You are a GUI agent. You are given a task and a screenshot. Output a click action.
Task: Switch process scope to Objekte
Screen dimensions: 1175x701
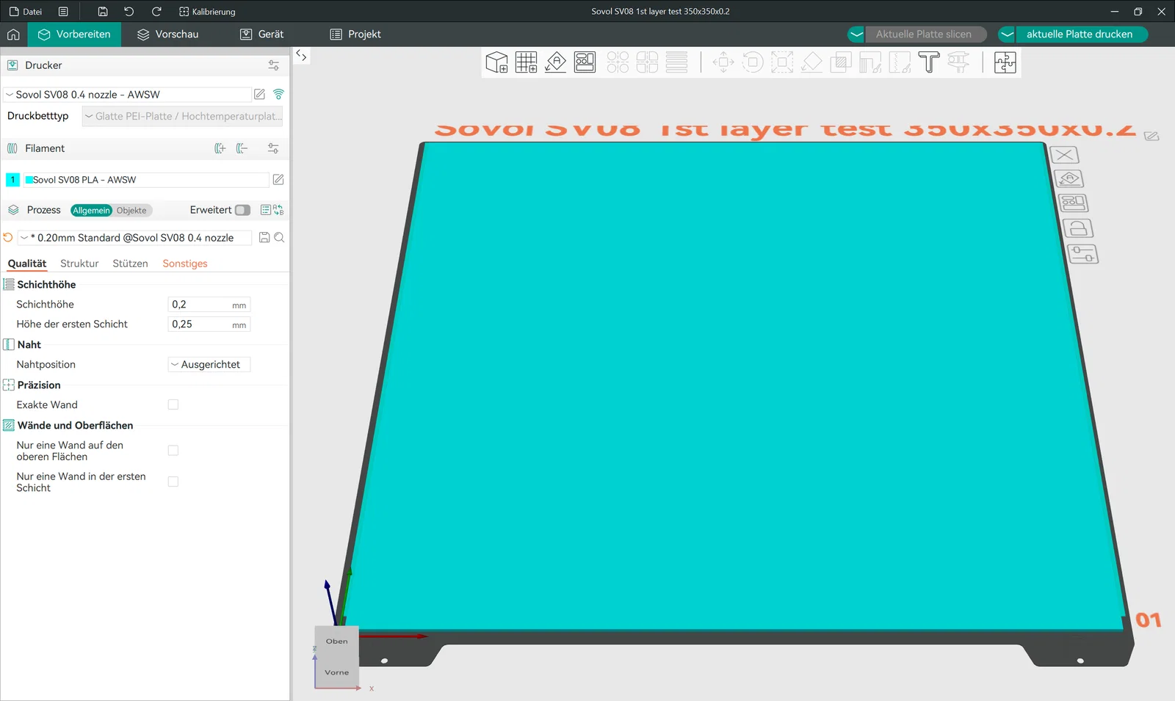[131, 211]
